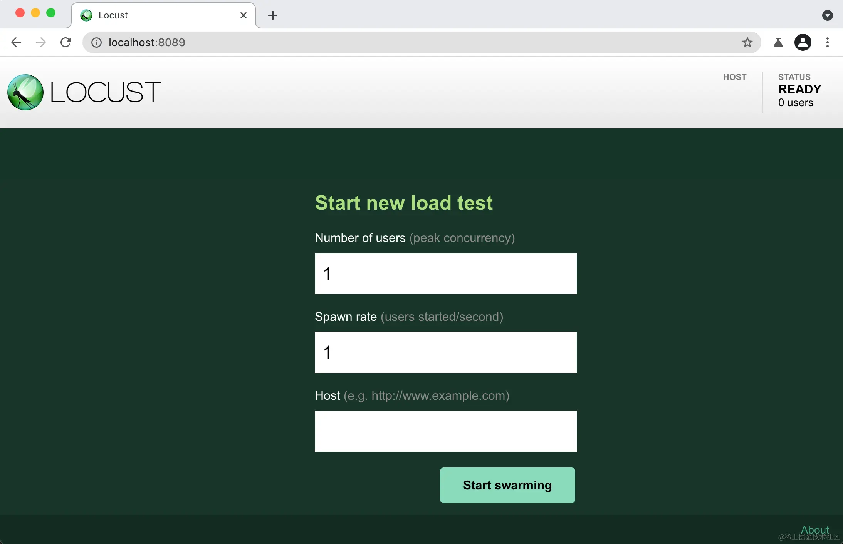Viewport: 843px width, 544px height.
Task: Bookmark page with the star icon
Action: tap(747, 42)
